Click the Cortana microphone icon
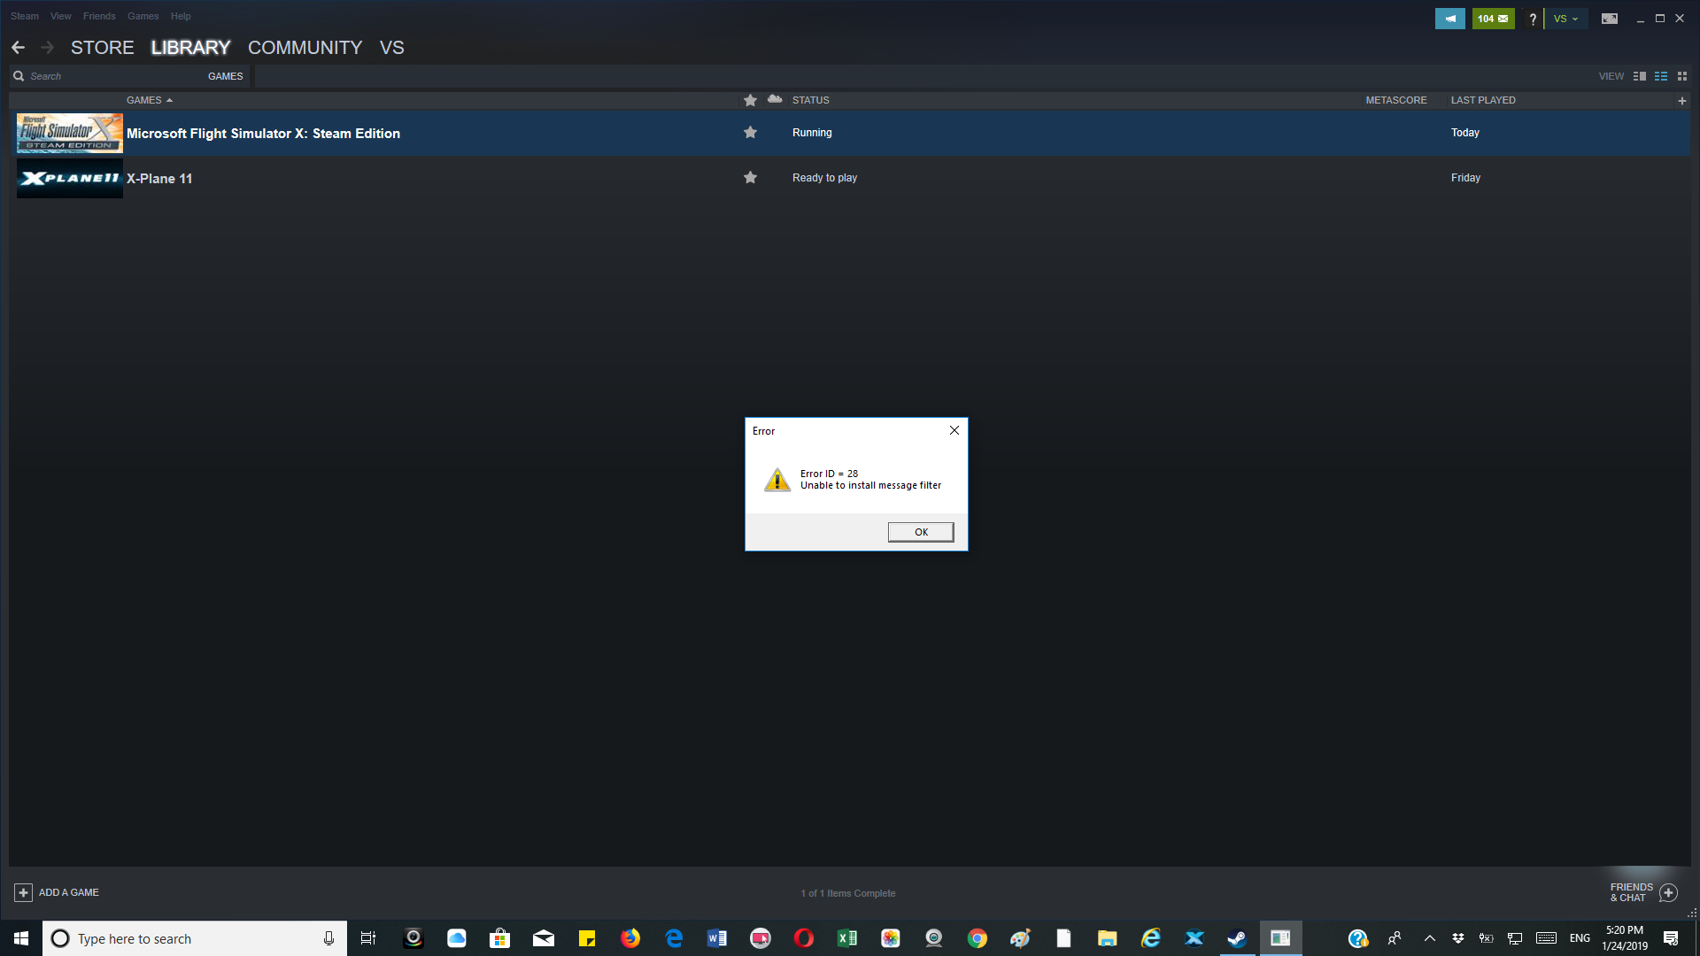 [x=328, y=938]
